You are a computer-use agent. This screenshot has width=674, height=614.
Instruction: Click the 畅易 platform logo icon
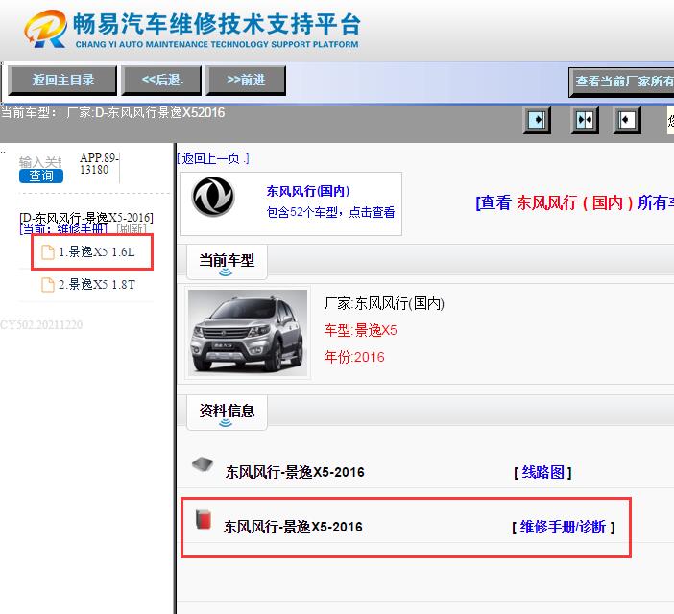[45, 29]
